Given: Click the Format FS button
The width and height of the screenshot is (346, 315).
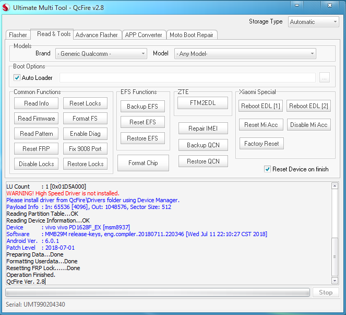Looking at the screenshot, I should click(85, 119).
